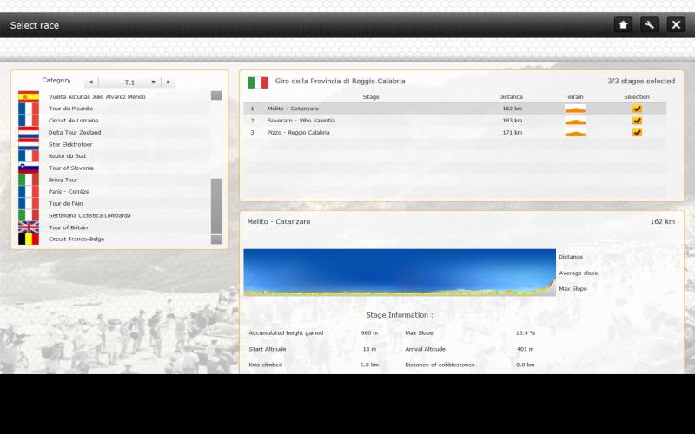This screenshot has width=695, height=434.
Task: Click the terrain icon for Melito - Catanzaro
Action: pyautogui.click(x=575, y=108)
